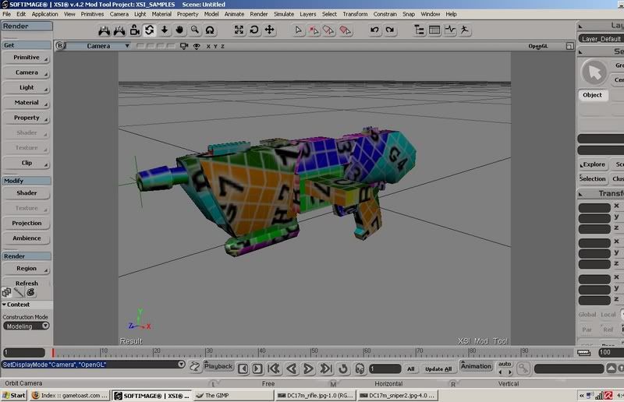Expand the Primitive submenu button

27,58
